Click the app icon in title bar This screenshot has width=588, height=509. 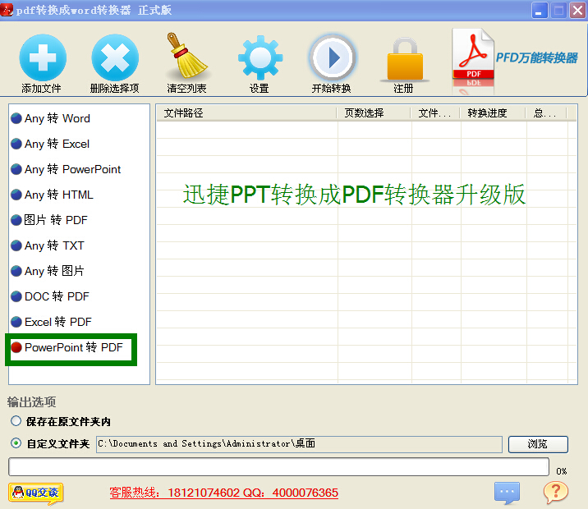tap(7, 10)
